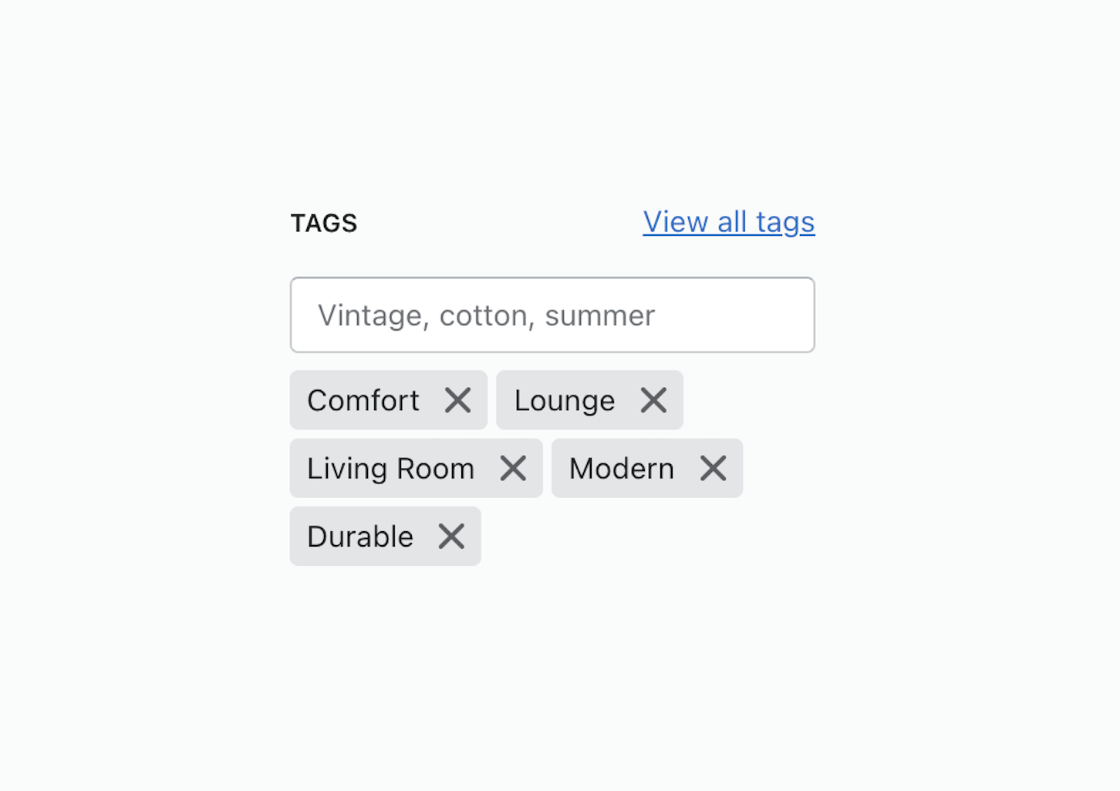The height and width of the screenshot is (791, 1120).
Task: Click the placeholder text in the tag field
Action: pos(487,315)
